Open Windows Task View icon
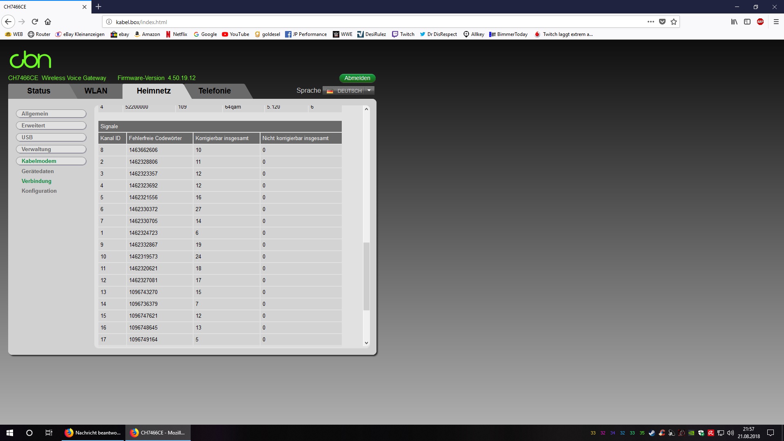Viewport: 784px width, 441px height. coord(49,433)
